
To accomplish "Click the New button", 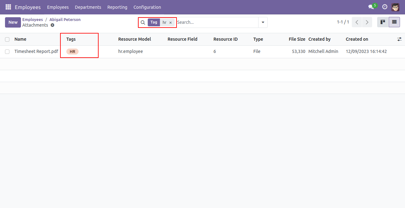I will pyautogui.click(x=13, y=22).
